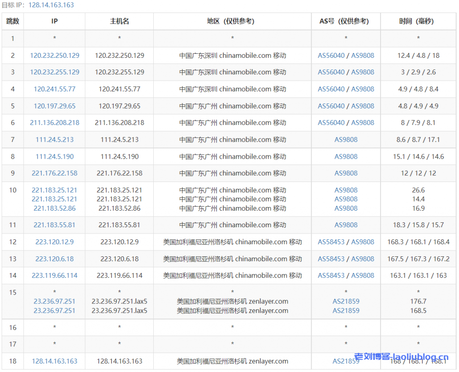Open IP link 223.119.66.114
Viewport: 459px width, 372px height.
coord(55,276)
